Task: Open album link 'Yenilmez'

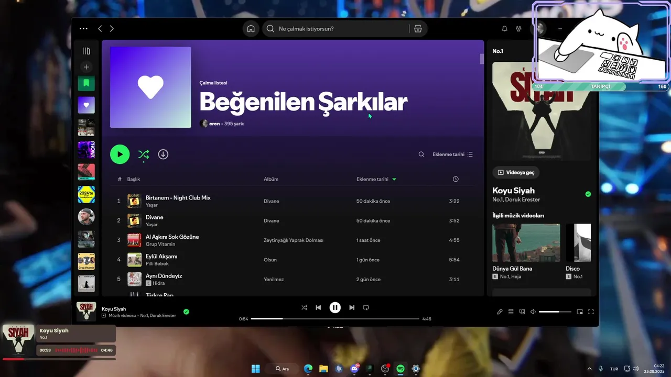Action: pos(274,280)
